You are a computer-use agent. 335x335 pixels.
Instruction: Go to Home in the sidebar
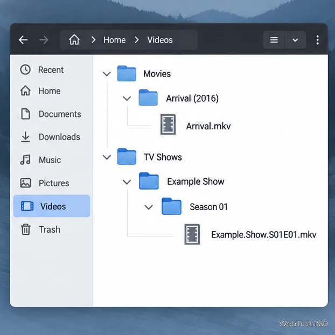[x=50, y=91]
